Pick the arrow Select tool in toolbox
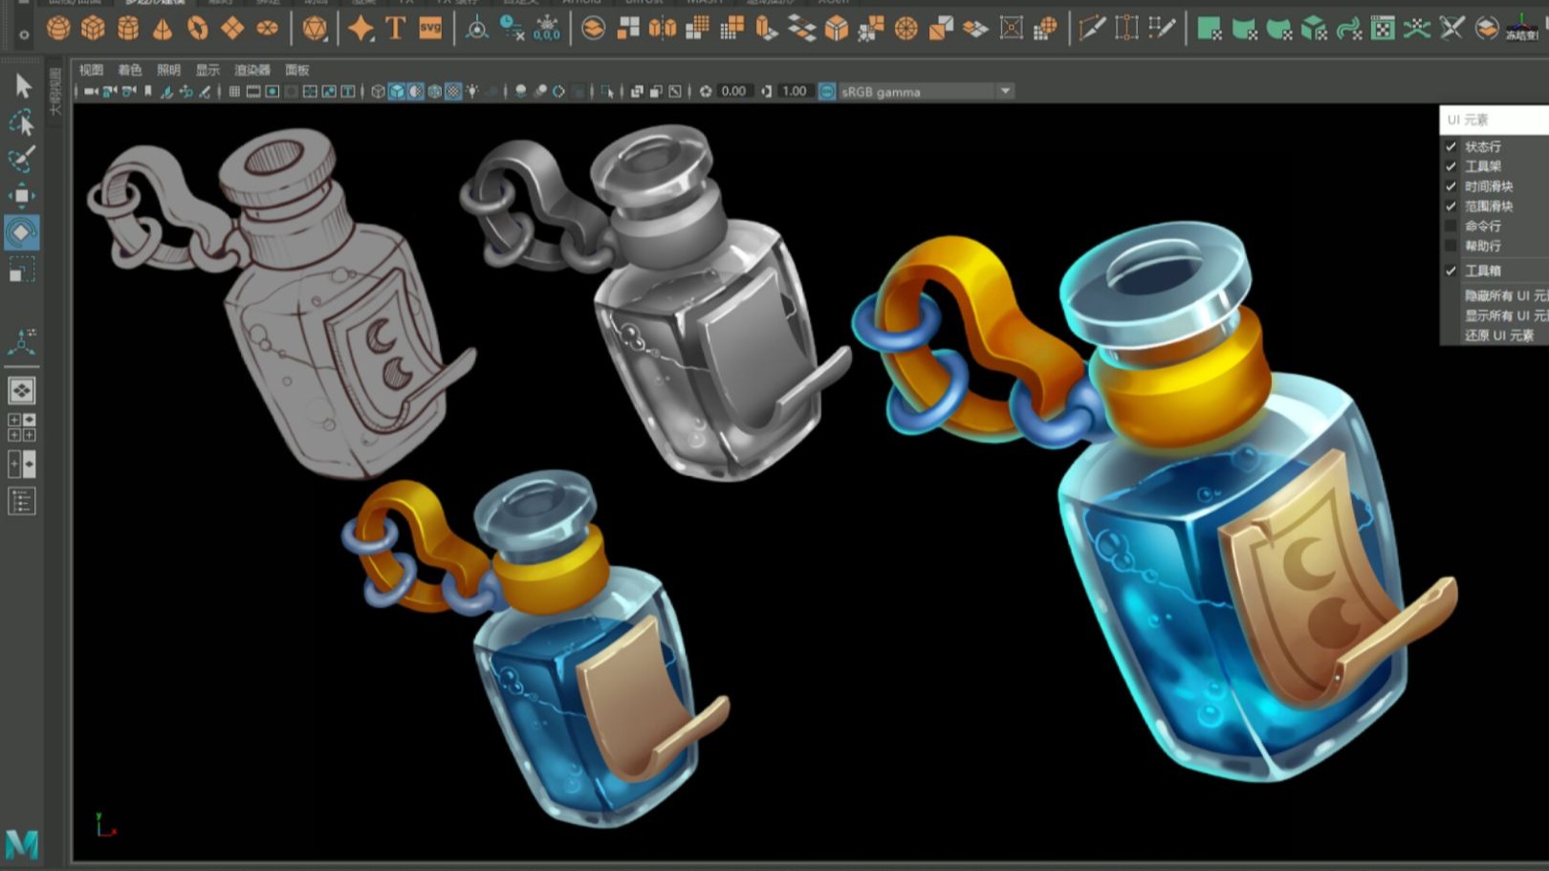Viewport: 1549px width, 871px height. pos(23,86)
